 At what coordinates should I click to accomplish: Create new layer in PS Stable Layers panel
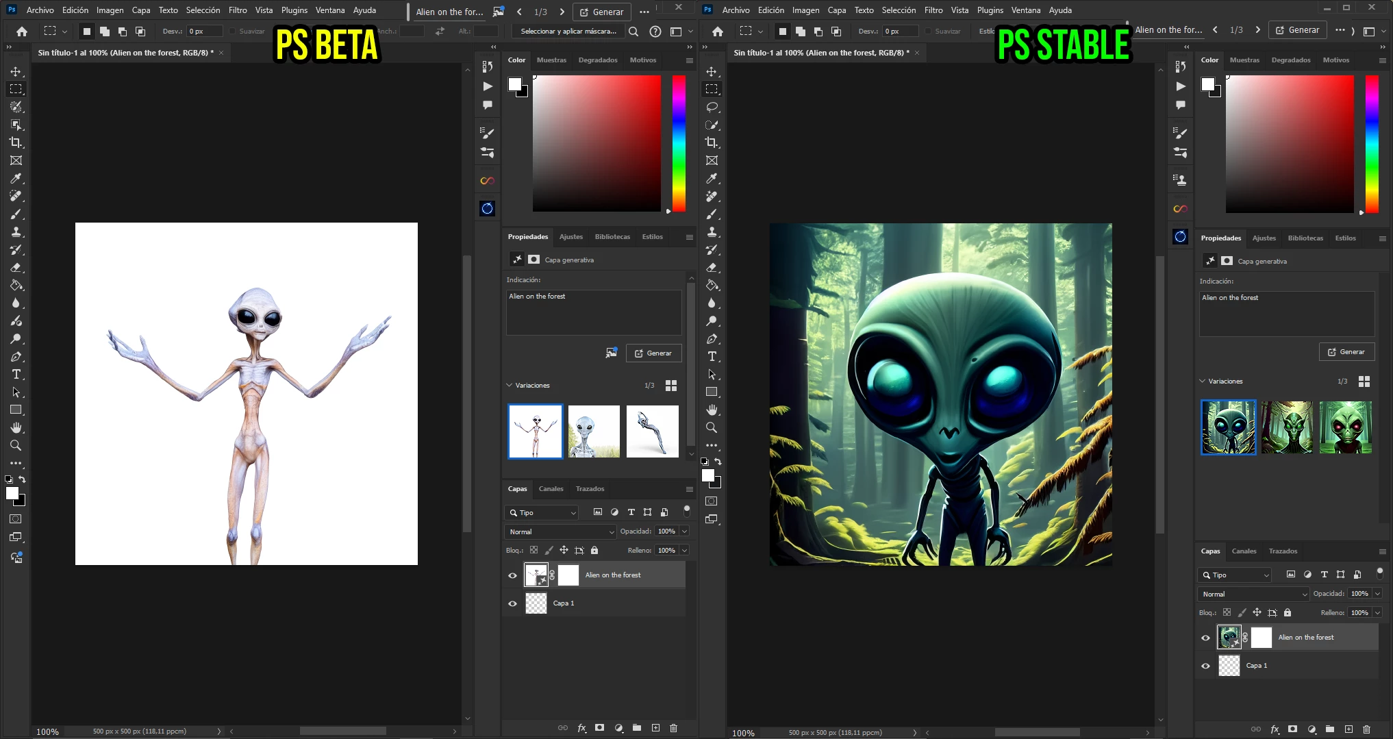pos(1348,729)
